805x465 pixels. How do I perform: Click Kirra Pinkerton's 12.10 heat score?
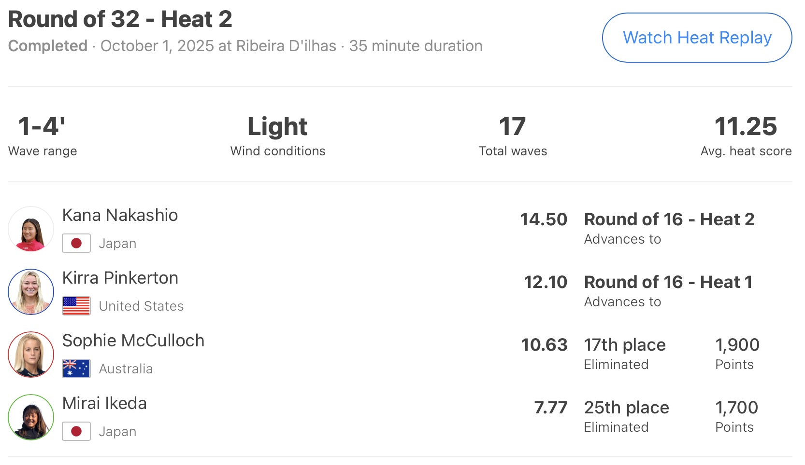click(546, 282)
